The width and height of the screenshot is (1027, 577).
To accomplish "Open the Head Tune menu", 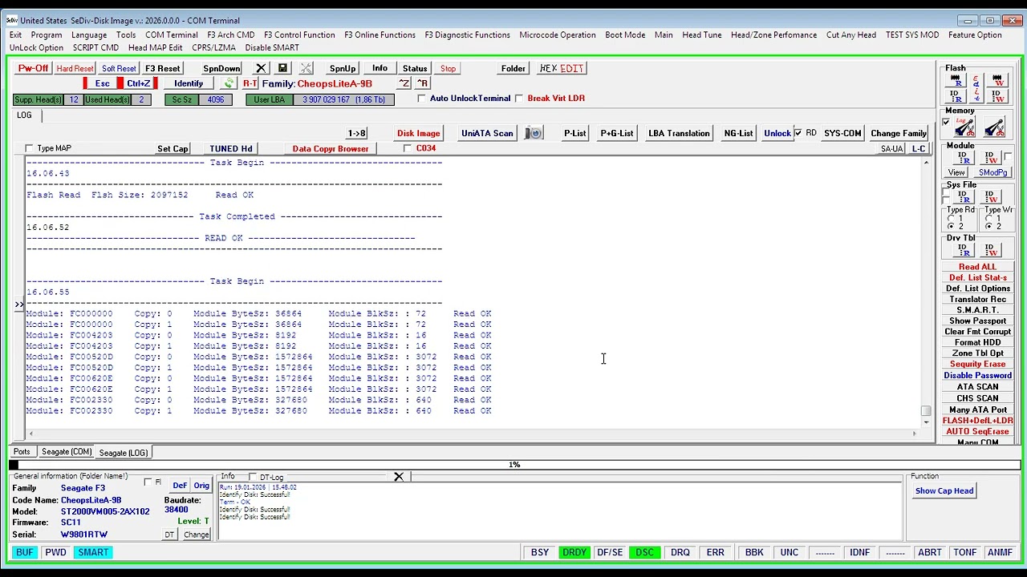I will [x=702, y=35].
